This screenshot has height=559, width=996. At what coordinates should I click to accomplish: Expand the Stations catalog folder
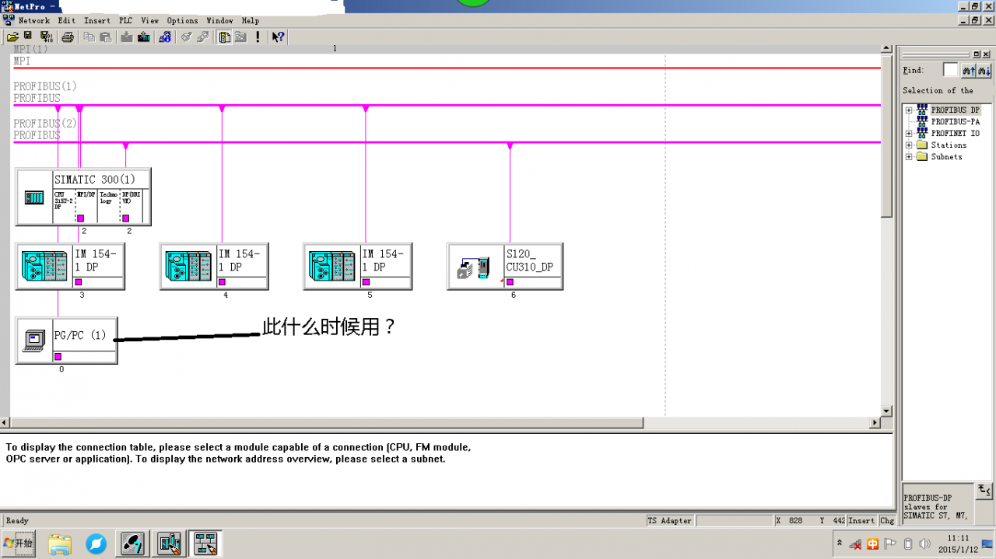[908, 145]
